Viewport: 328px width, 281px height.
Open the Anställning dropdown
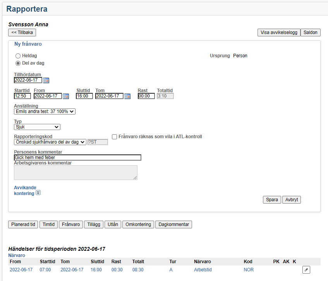45,111
